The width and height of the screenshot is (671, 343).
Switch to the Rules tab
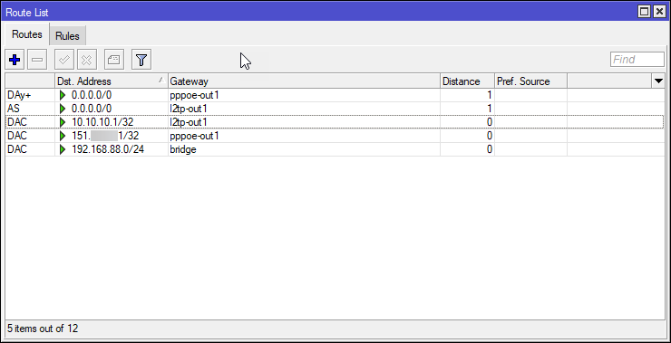[68, 36]
